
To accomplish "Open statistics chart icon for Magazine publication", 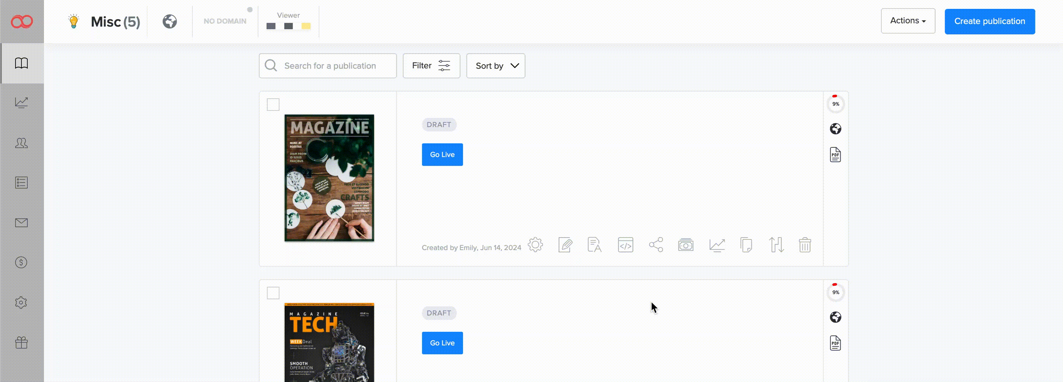I will [717, 245].
